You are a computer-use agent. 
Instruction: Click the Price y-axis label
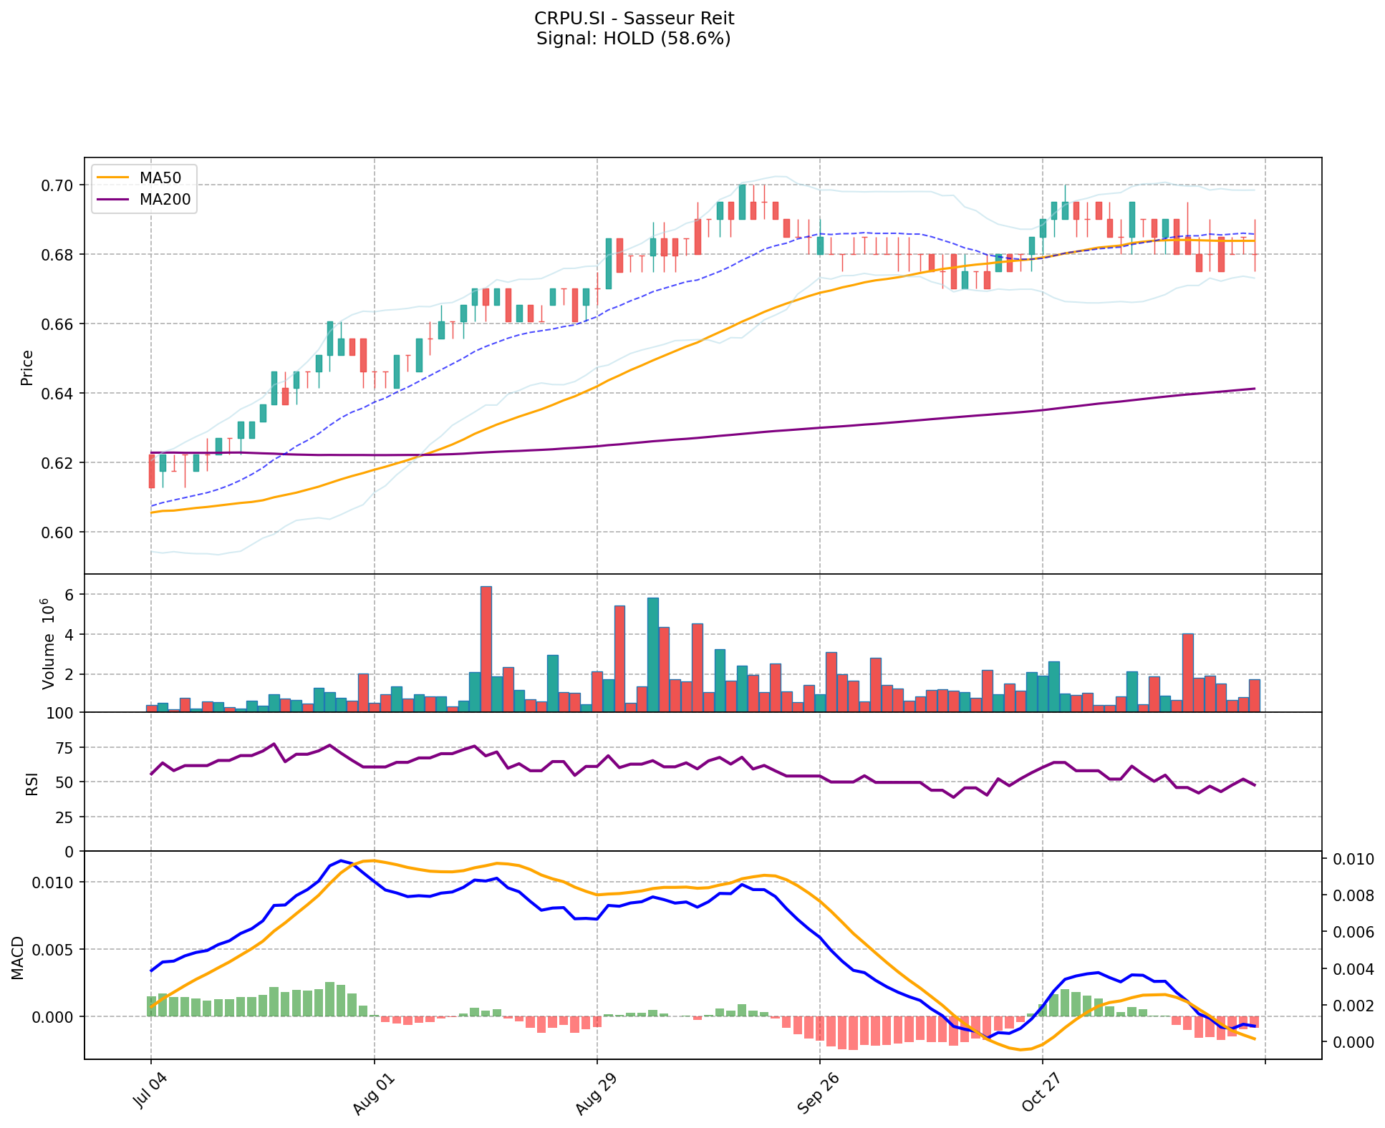click(x=27, y=367)
